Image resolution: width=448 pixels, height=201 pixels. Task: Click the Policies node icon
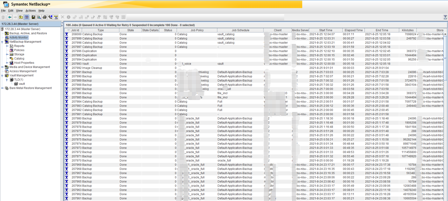[11, 50]
